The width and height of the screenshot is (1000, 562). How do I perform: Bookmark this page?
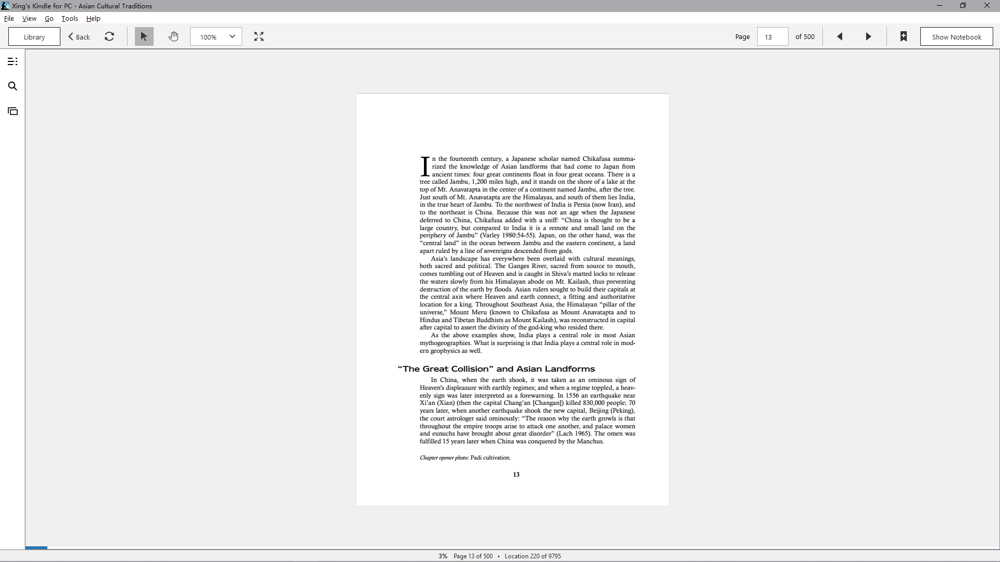pyautogui.click(x=904, y=36)
